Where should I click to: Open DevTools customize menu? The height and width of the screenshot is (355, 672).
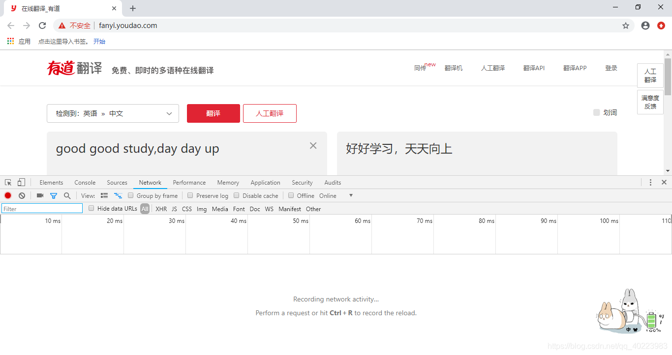(x=650, y=182)
